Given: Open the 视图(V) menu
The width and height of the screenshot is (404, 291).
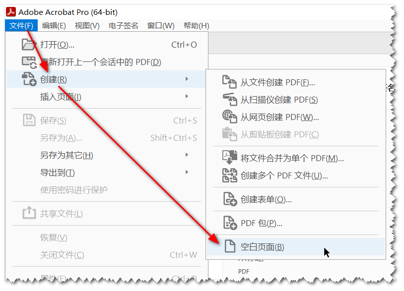Looking at the screenshot, I should click(87, 25).
